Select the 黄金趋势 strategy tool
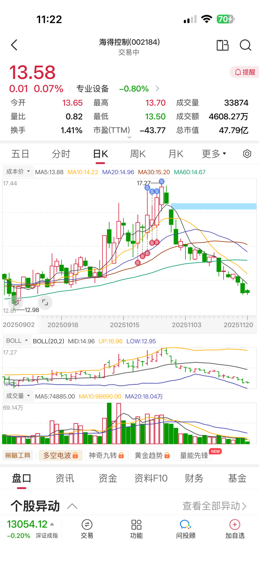The height and width of the screenshot is (564, 259). tap(152, 456)
